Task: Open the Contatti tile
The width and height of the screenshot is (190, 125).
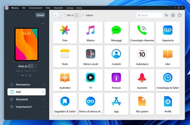Action: (x=116, y=56)
